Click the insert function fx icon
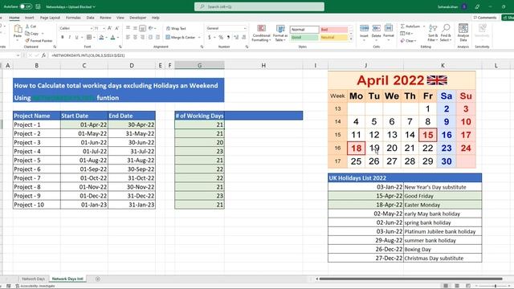This screenshot has height=289, width=514. click(x=43, y=55)
